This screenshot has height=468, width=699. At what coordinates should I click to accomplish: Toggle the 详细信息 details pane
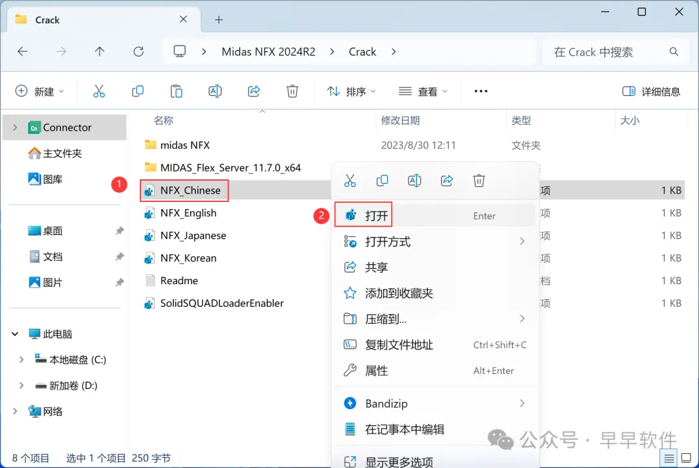pos(651,91)
